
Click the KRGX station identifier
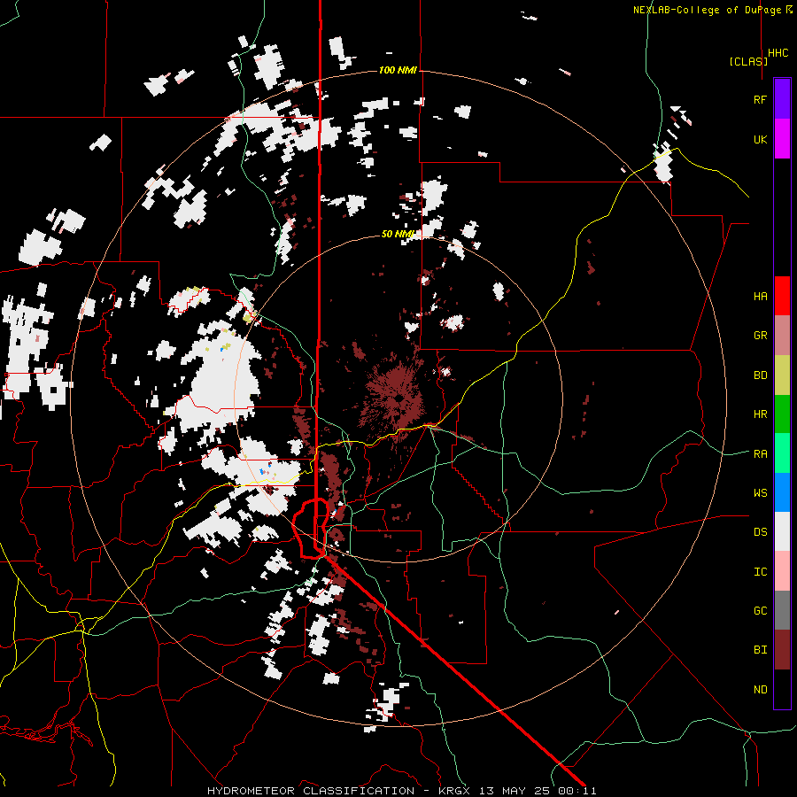click(456, 791)
